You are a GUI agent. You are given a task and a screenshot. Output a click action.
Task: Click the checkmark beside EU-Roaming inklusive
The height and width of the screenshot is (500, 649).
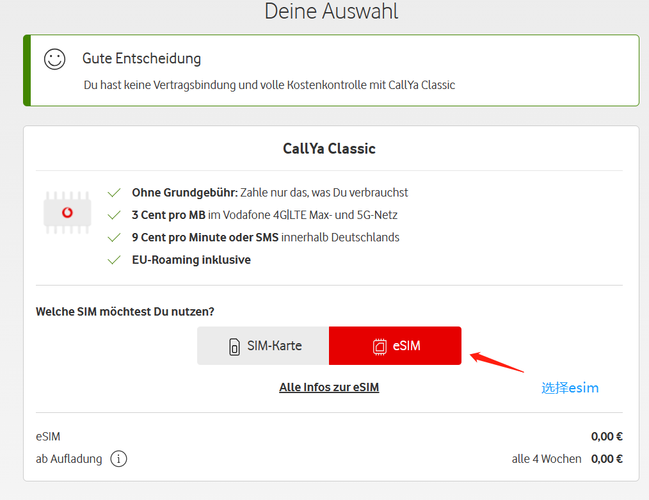click(114, 260)
